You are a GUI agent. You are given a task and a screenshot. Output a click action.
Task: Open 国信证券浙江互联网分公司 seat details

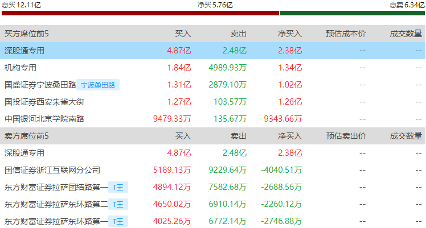pos(52,170)
